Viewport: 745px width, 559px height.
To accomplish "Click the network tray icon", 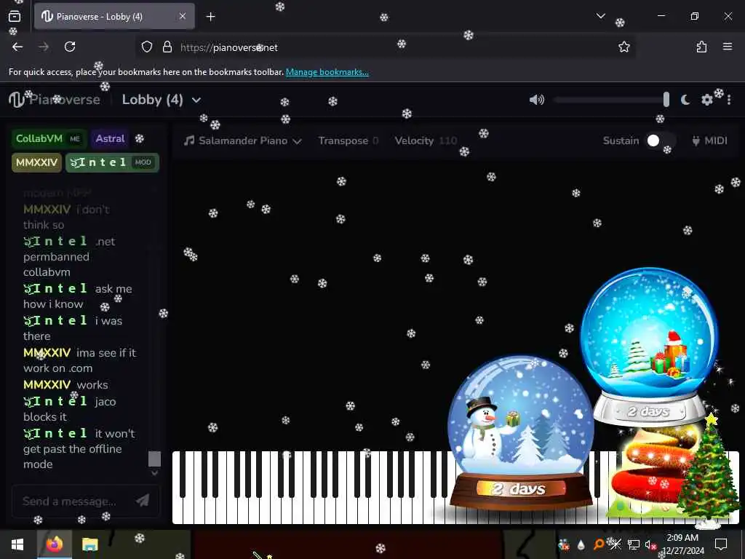I will coord(634,544).
